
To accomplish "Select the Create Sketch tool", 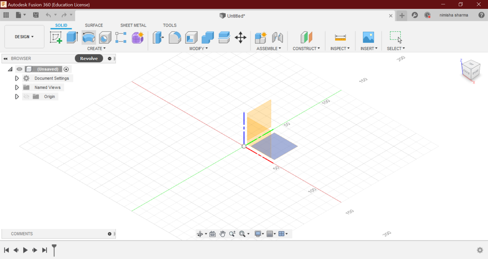I will pyautogui.click(x=56, y=37).
